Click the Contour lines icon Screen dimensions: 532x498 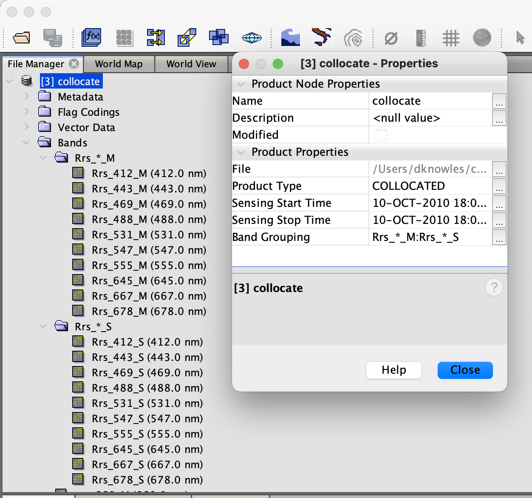(353, 38)
